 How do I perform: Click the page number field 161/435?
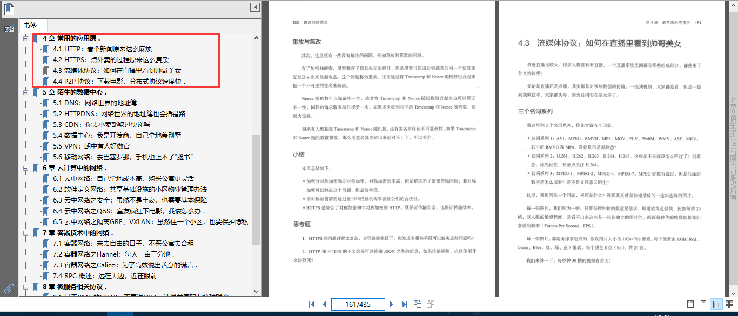358,304
